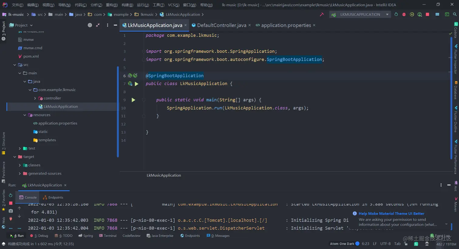This screenshot has height=249, width=459.
Task: Open the 帮助(H) menu
Action: click(x=206, y=5)
